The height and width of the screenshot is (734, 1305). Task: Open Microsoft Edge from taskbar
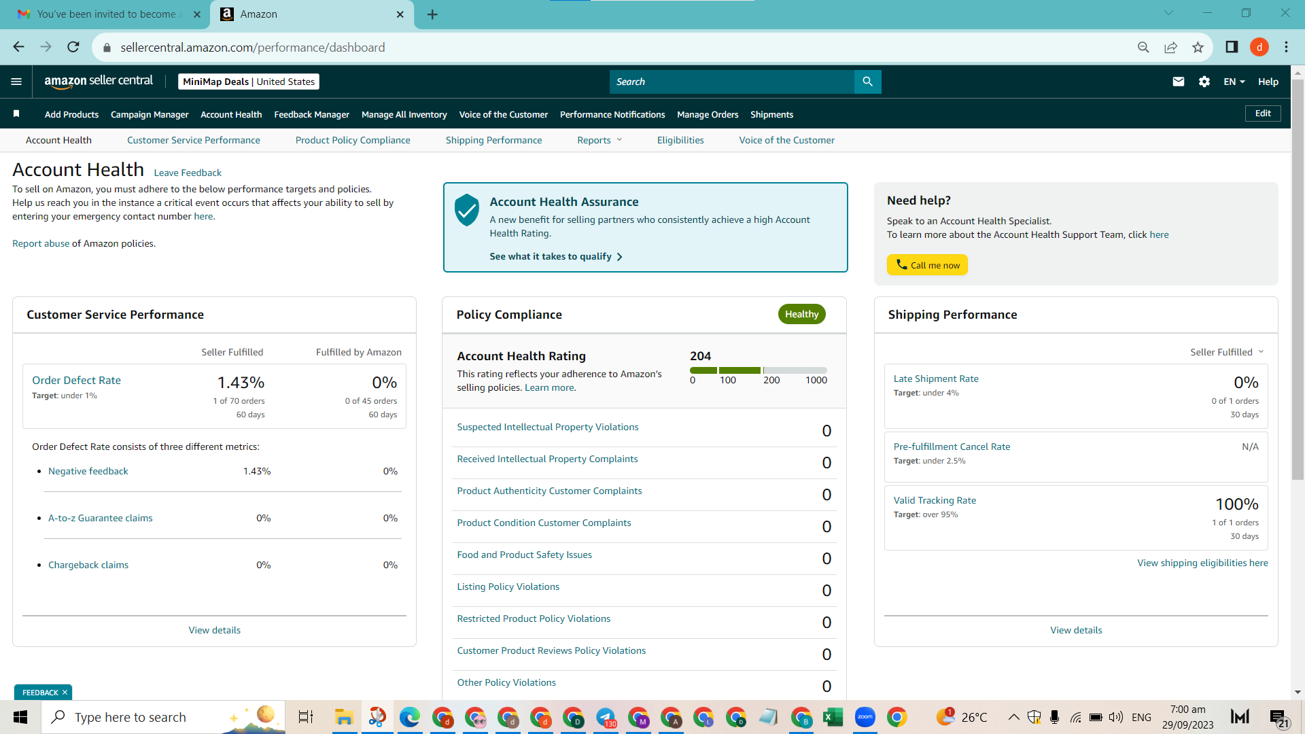pos(409,717)
